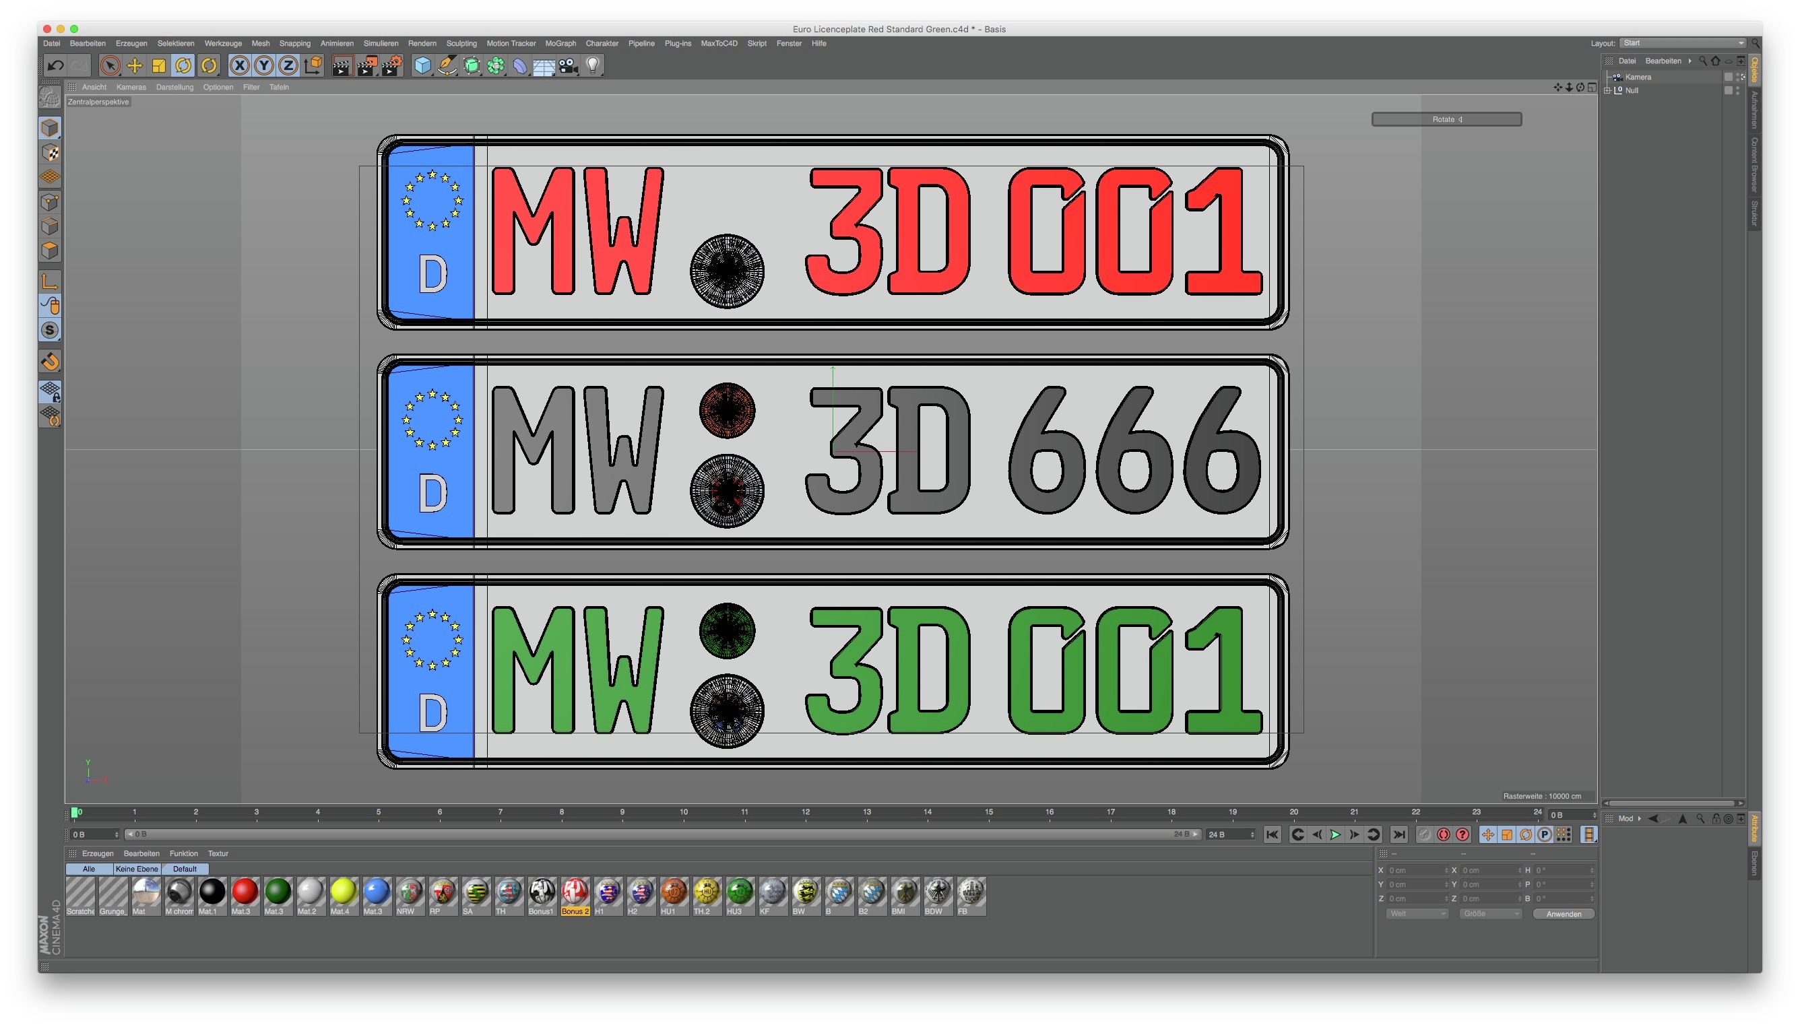Open the Pen spline tool
Image resolution: width=1800 pixels, height=1027 pixels.
coord(447,66)
